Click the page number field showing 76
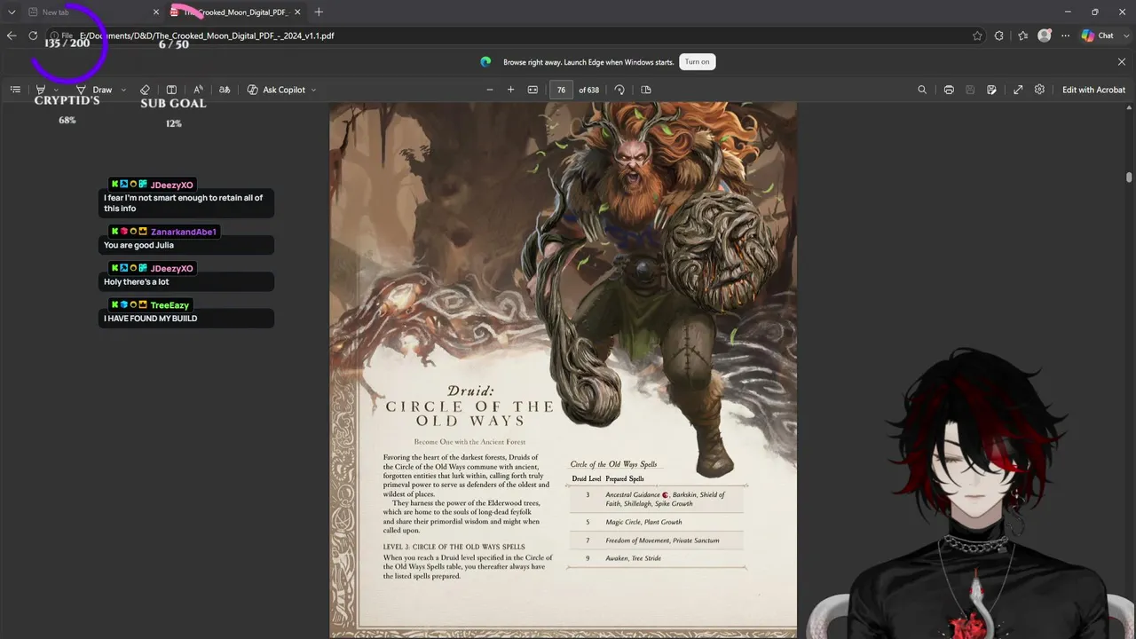 (x=561, y=90)
